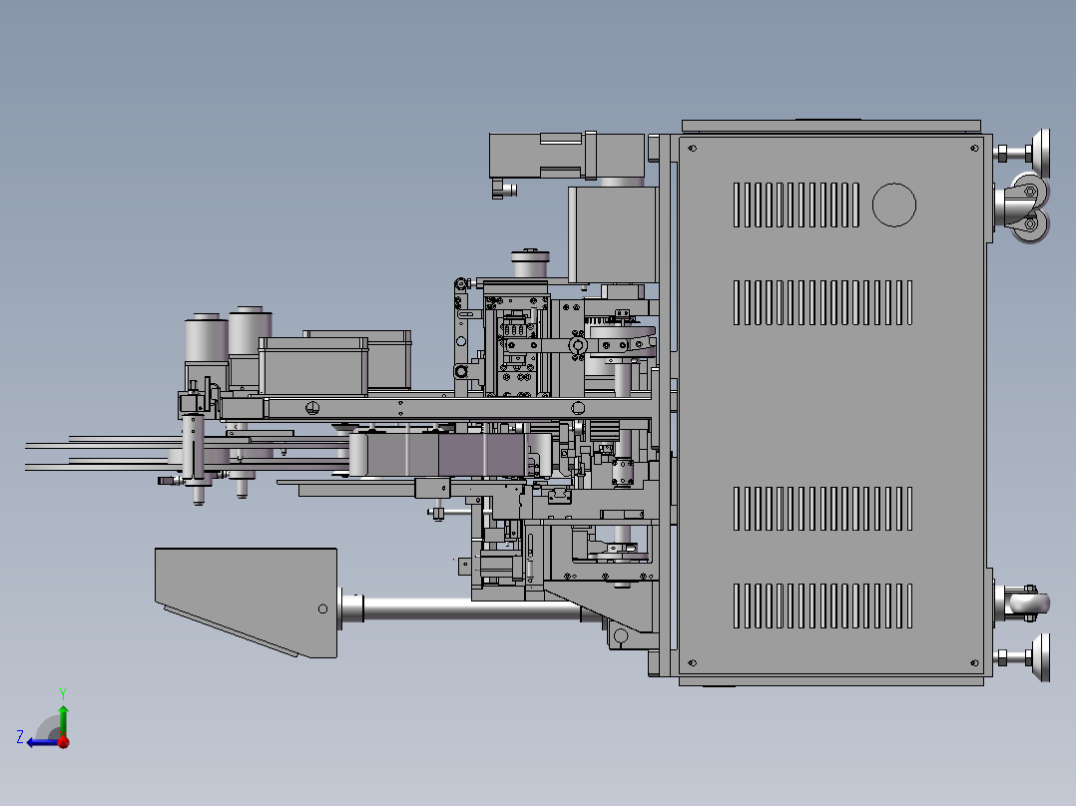Select the small hole on the guard plate
The width and height of the screenshot is (1076, 806).
(323, 608)
